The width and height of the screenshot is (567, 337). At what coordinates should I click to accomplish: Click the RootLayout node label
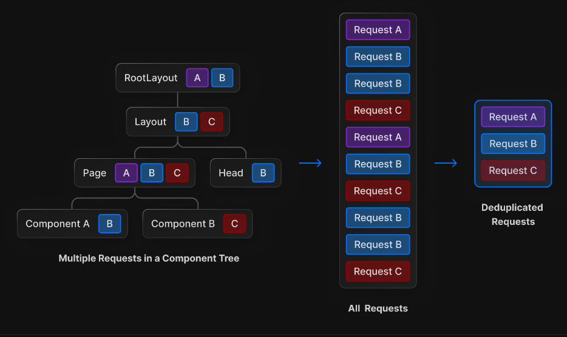pos(151,78)
